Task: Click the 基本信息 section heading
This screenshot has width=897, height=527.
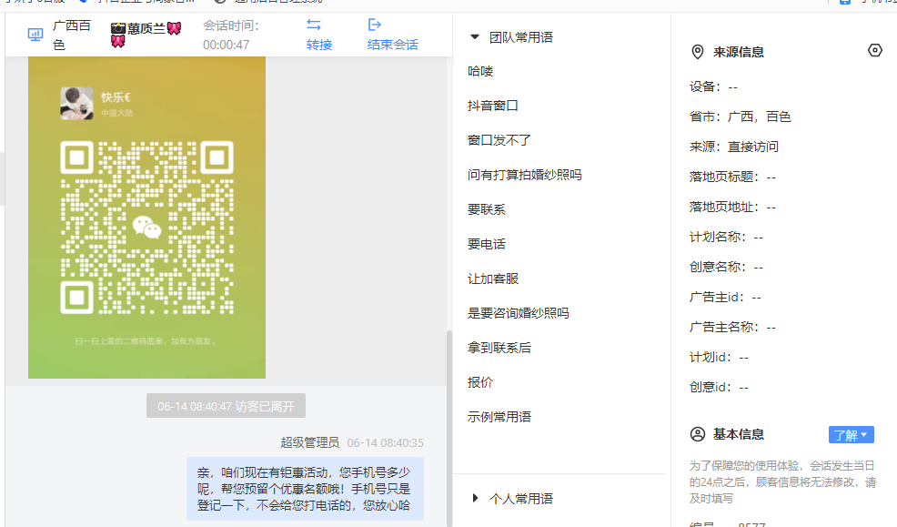Action: (x=739, y=434)
